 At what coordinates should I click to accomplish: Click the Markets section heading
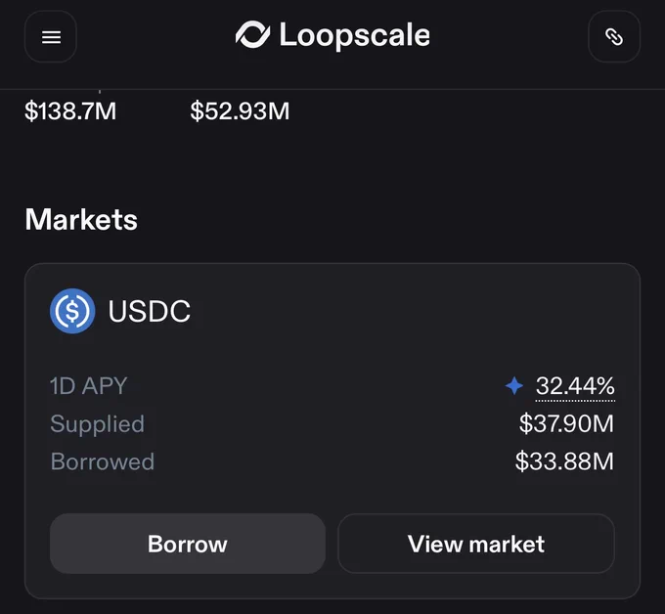(x=81, y=220)
